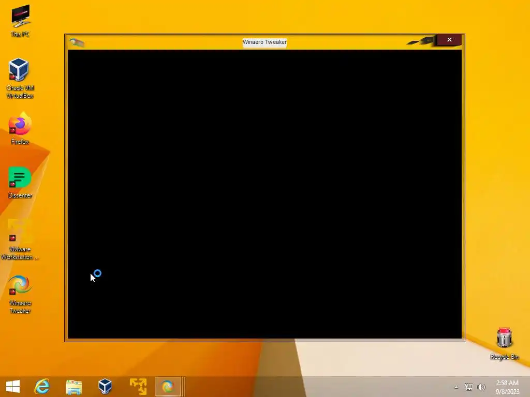
Task: Launch Internet Explorer from taskbar
Action: click(x=42, y=387)
